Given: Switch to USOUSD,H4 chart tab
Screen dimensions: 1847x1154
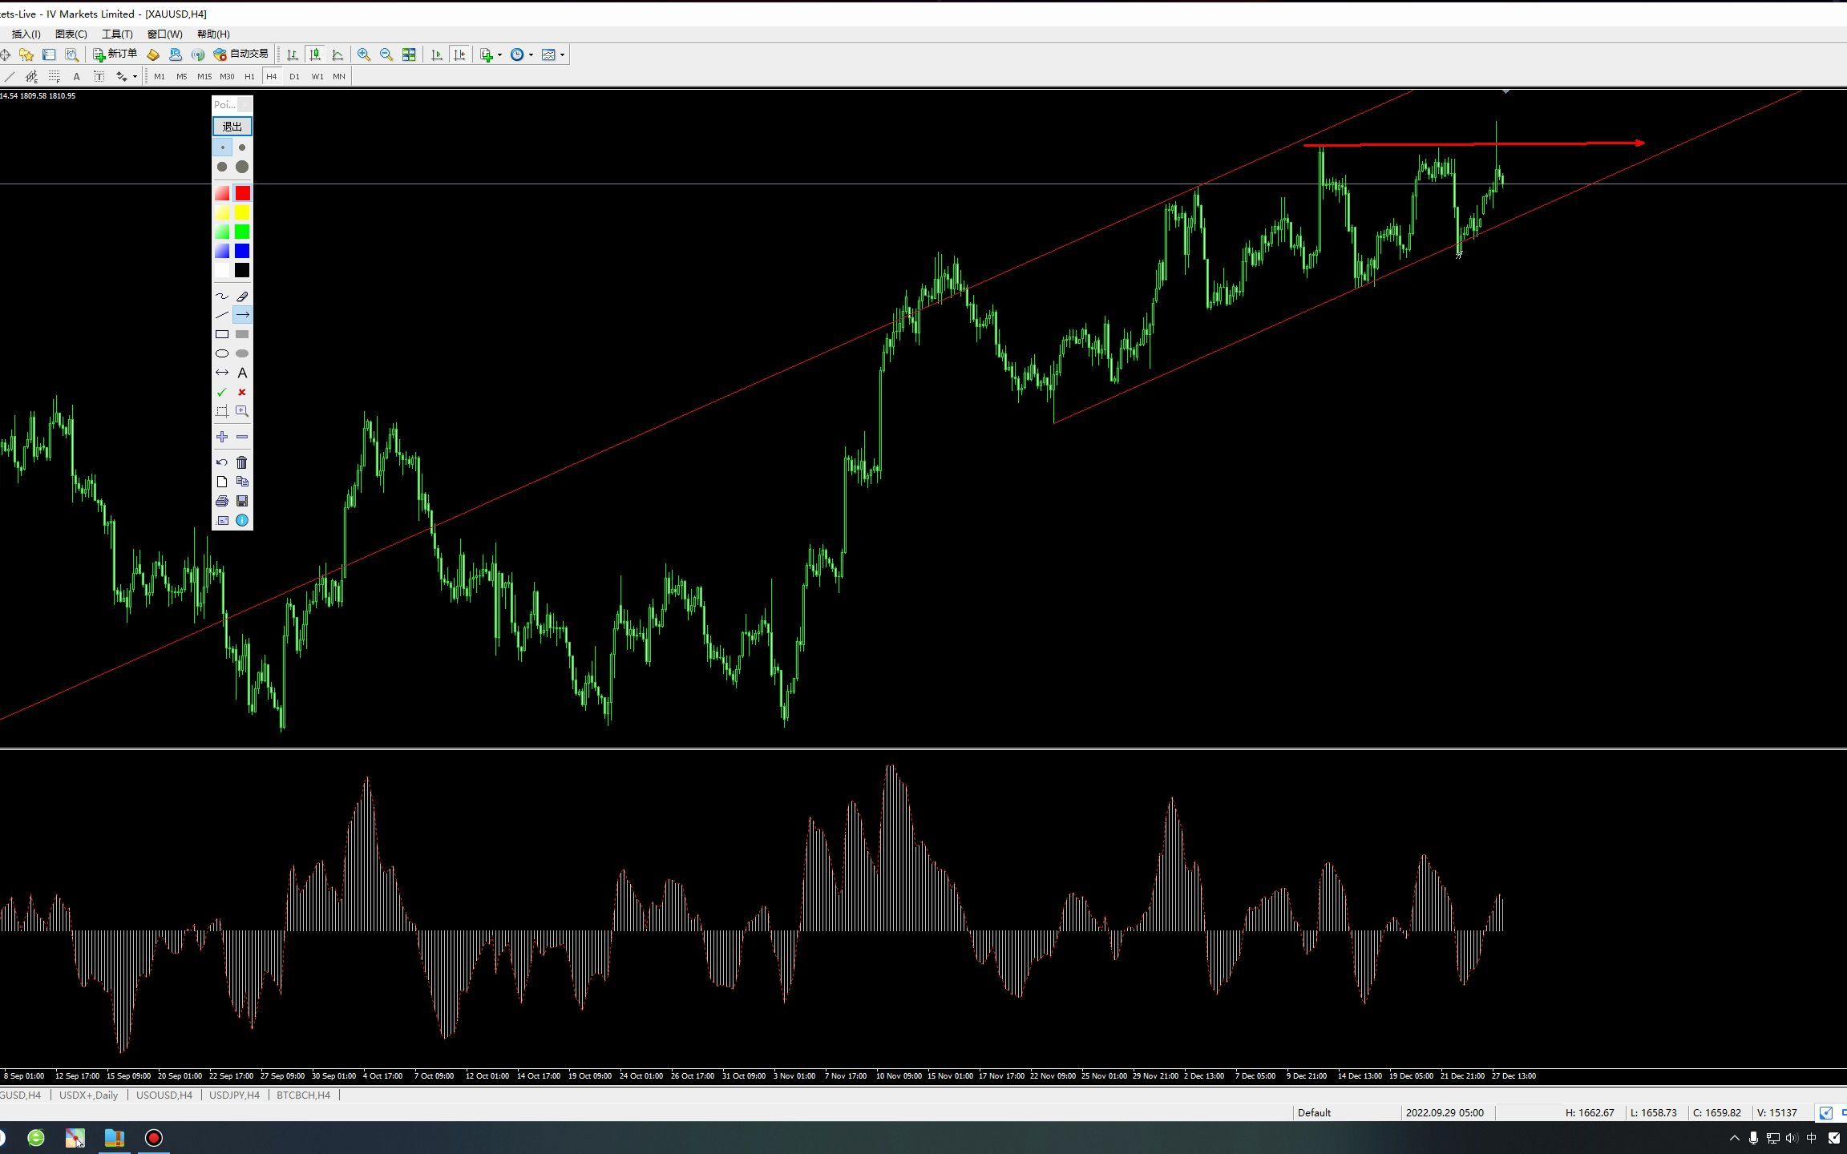Looking at the screenshot, I should click(x=164, y=1095).
